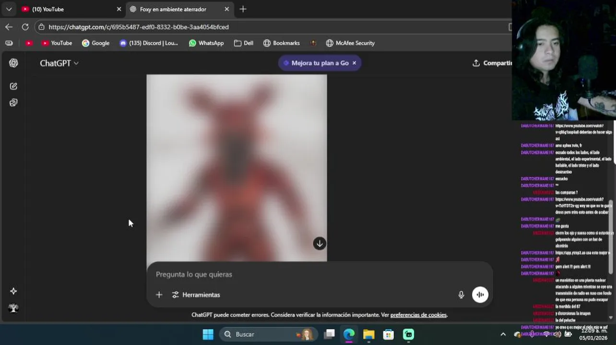Click chat message "amo aphex twin, fr"
Screen dimensions: 616x345
(x=569, y=146)
